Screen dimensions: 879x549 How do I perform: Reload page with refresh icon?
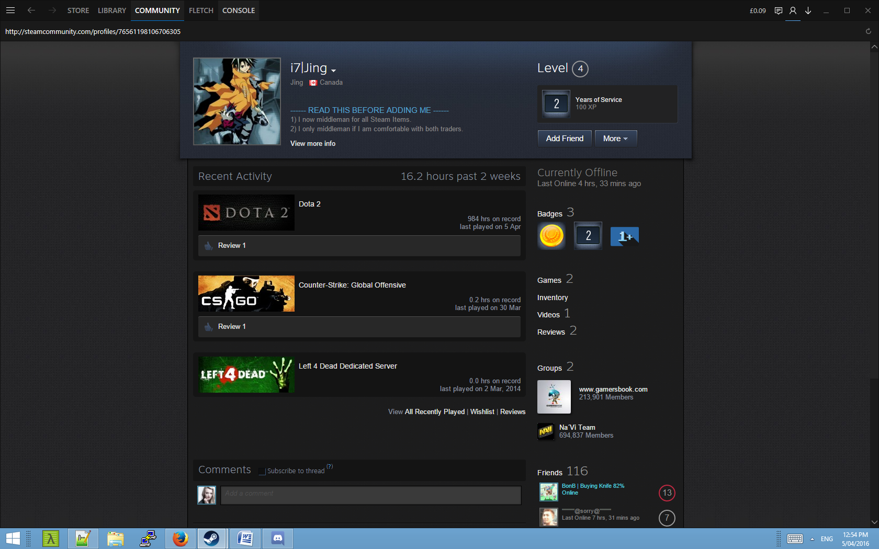(x=868, y=31)
